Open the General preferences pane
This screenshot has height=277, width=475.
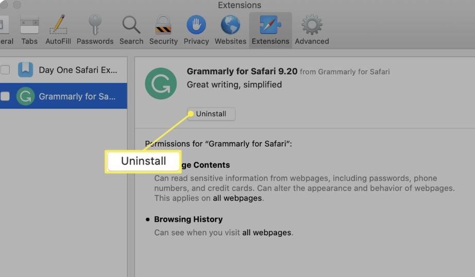click(6, 30)
